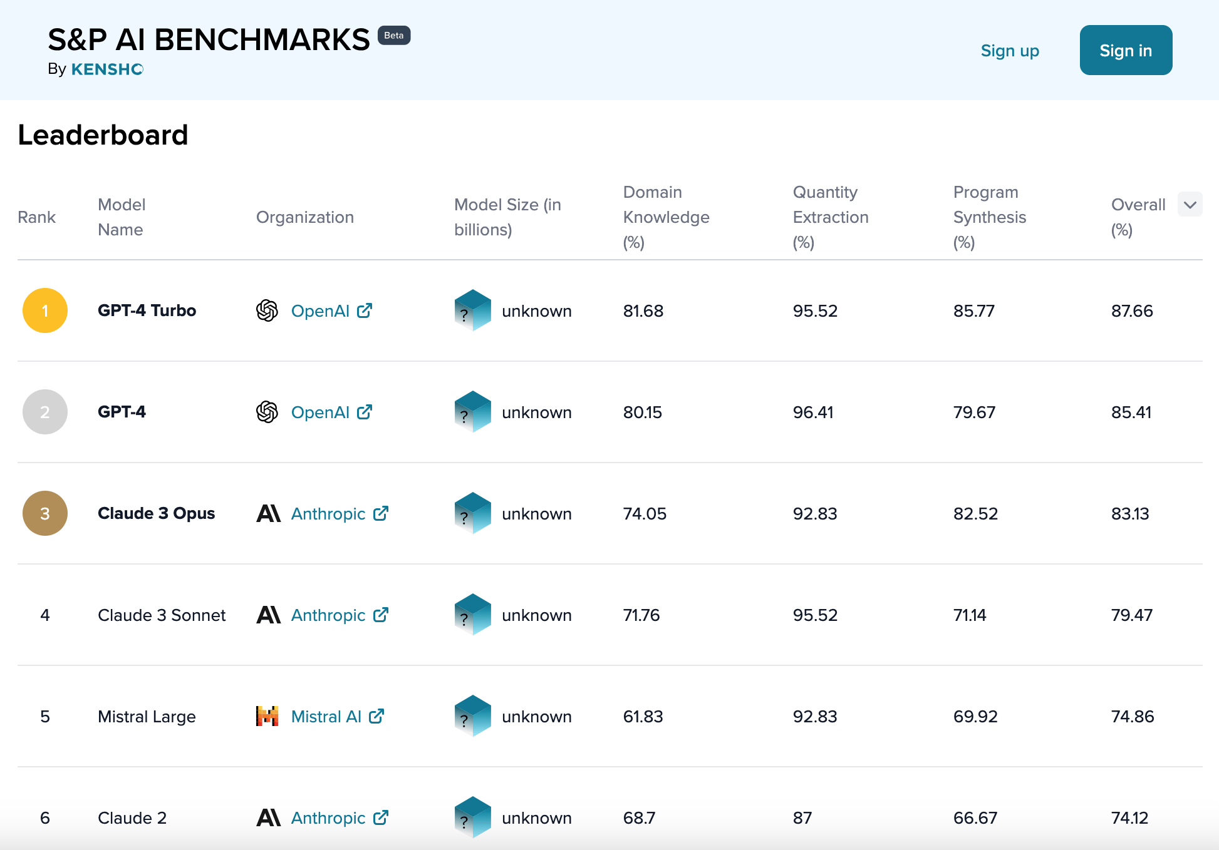Select the Mistral Large model name
This screenshot has width=1219, height=850.
point(147,716)
